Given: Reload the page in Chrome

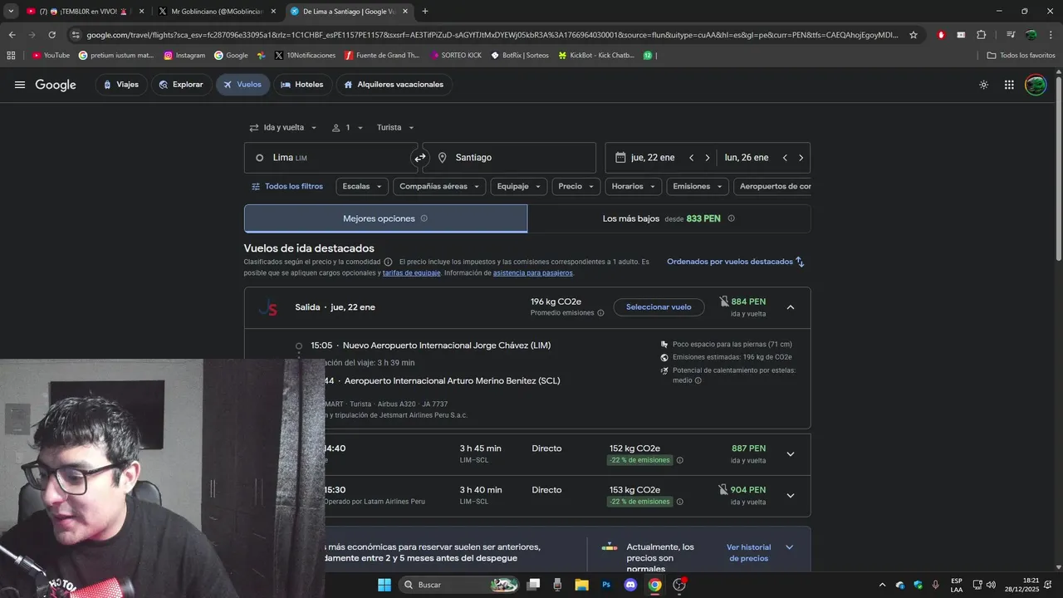Looking at the screenshot, I should (x=51, y=35).
